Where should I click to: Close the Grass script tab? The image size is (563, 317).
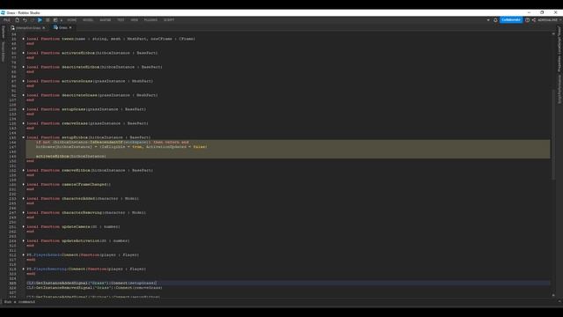click(x=70, y=27)
